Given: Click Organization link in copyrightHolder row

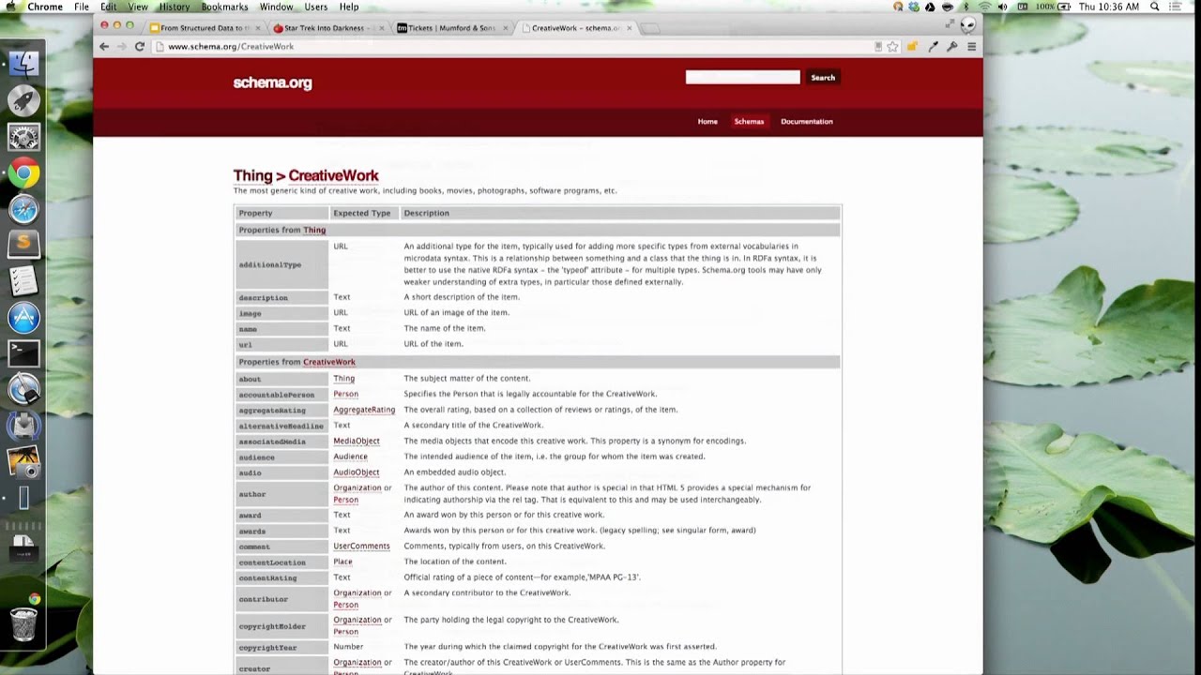Looking at the screenshot, I should (357, 620).
